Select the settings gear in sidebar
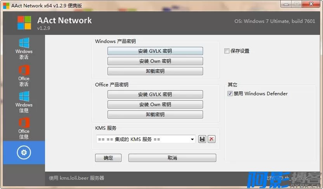Image resolution: width=323 pixels, height=189 pixels. (24, 153)
